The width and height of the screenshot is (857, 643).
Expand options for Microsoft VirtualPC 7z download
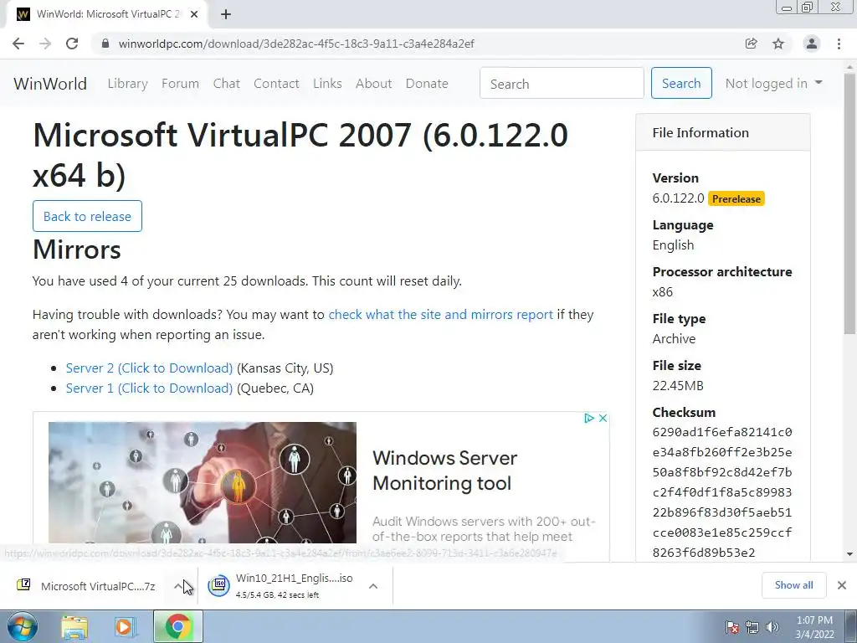click(x=177, y=586)
